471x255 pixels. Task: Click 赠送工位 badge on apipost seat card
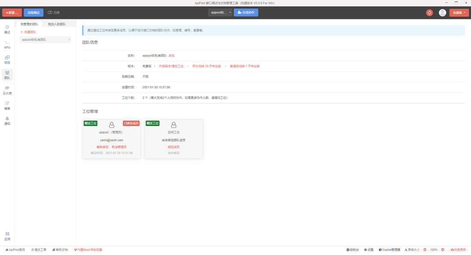point(91,123)
